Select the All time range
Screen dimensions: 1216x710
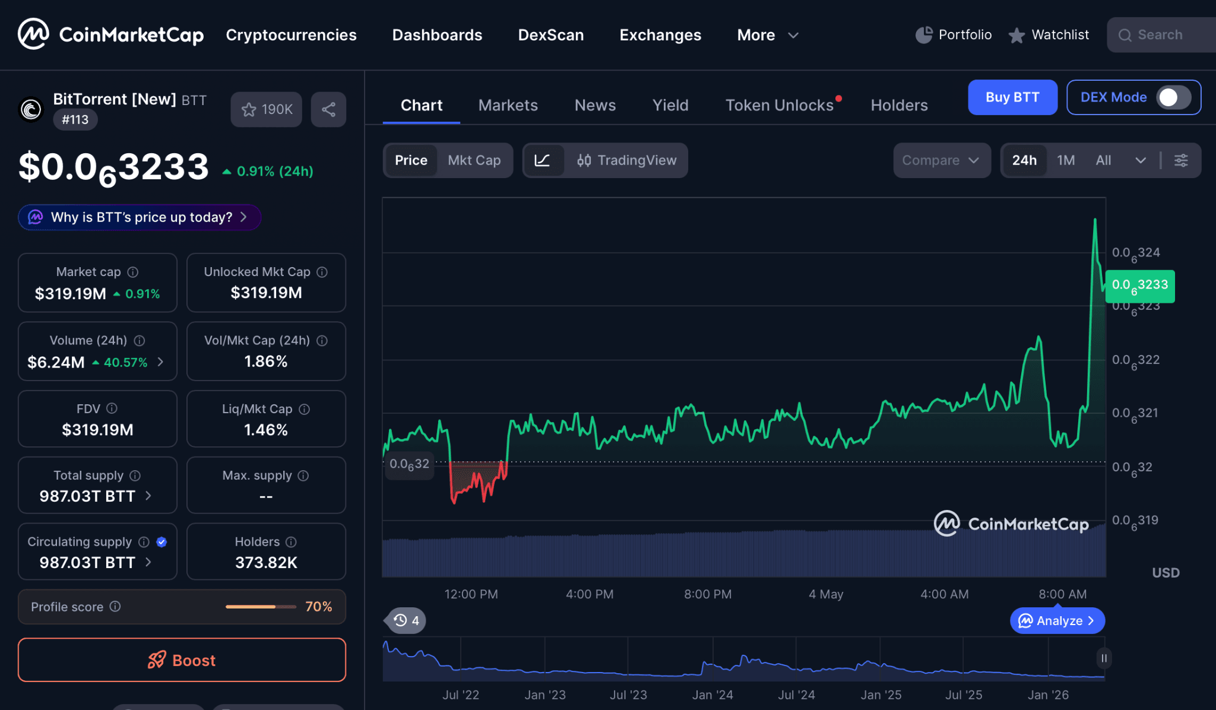click(x=1103, y=160)
